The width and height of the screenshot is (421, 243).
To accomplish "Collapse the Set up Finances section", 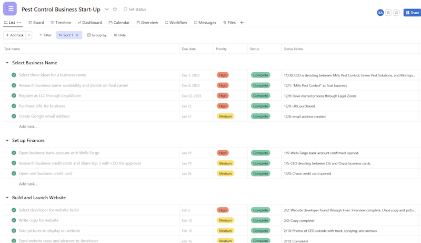I will (x=7, y=140).
